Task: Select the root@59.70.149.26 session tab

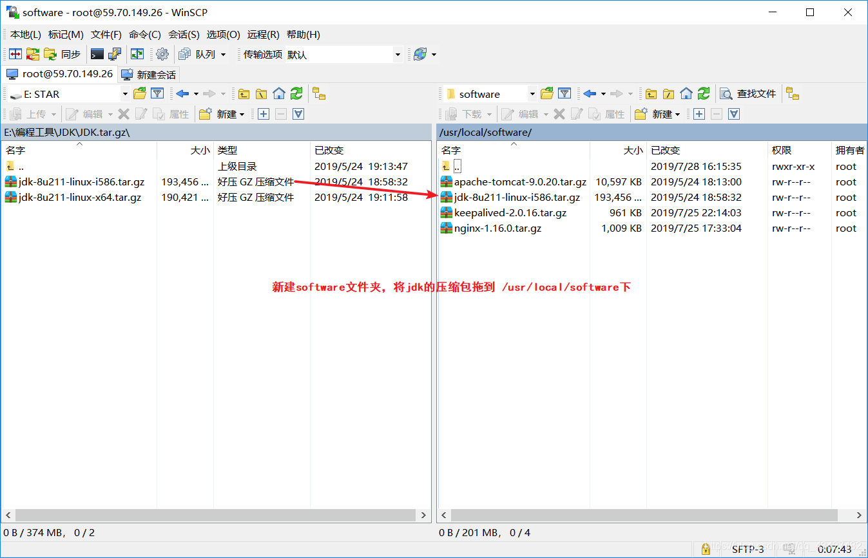Action: point(59,74)
